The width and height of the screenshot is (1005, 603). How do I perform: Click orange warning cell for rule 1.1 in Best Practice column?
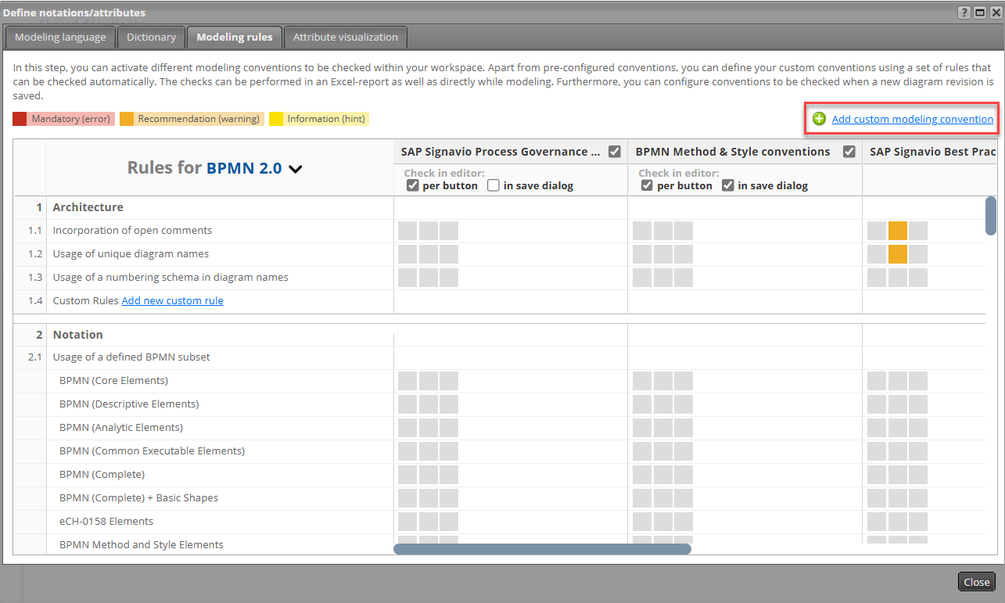pyautogui.click(x=897, y=231)
